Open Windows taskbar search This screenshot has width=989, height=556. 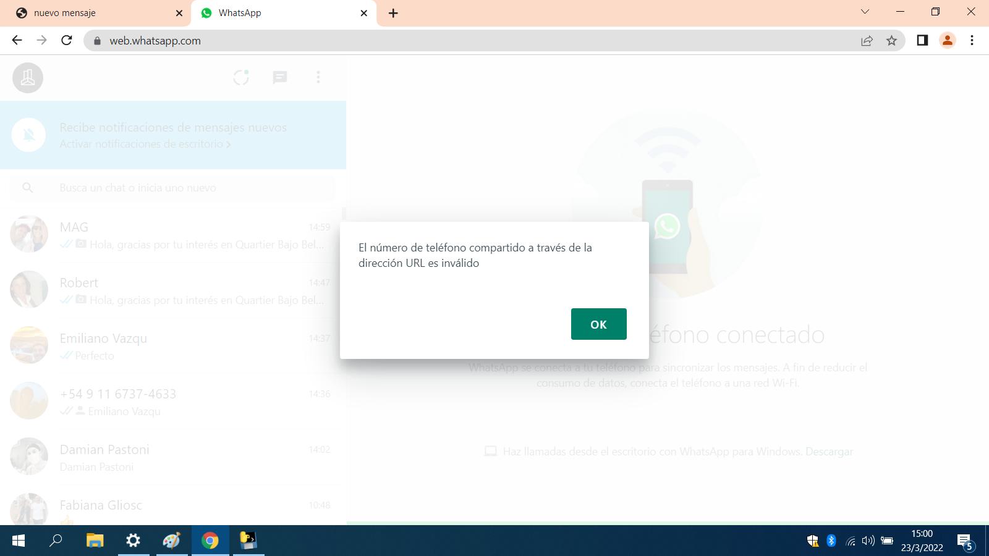pyautogui.click(x=56, y=541)
